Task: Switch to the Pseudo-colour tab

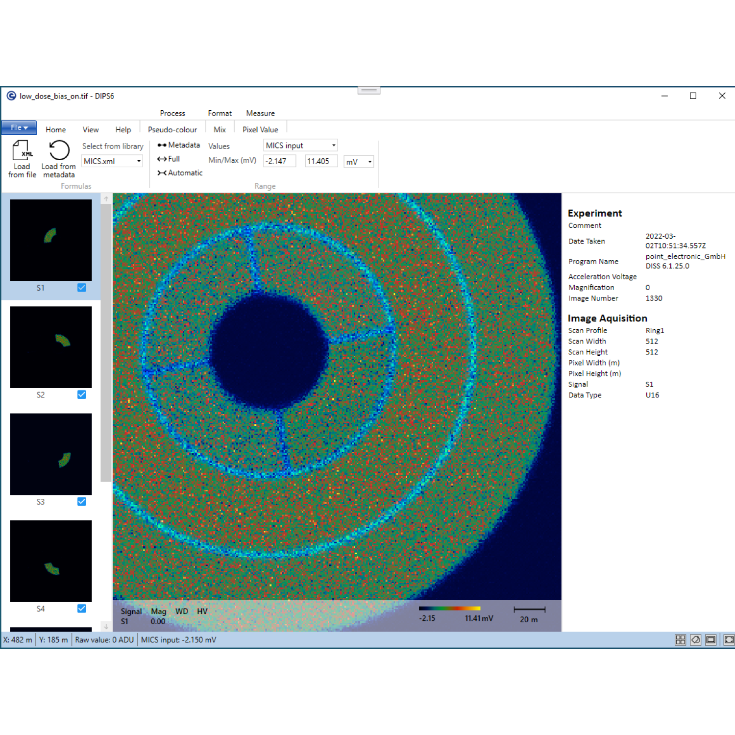Action: tap(172, 130)
